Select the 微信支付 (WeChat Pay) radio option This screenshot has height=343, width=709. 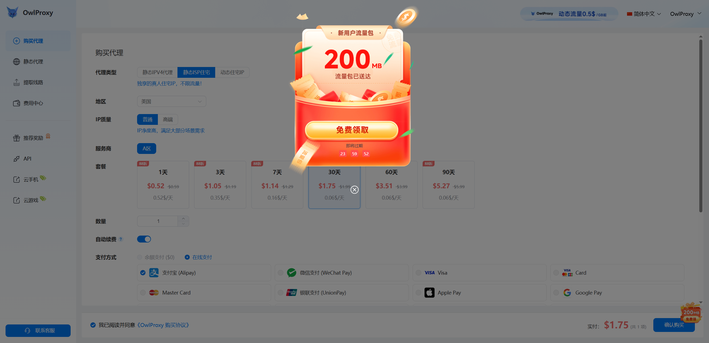tap(281, 273)
